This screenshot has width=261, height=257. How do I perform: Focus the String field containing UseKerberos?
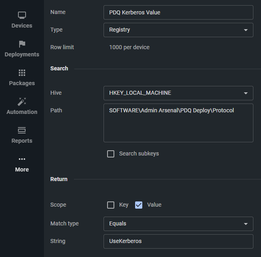coord(178,241)
